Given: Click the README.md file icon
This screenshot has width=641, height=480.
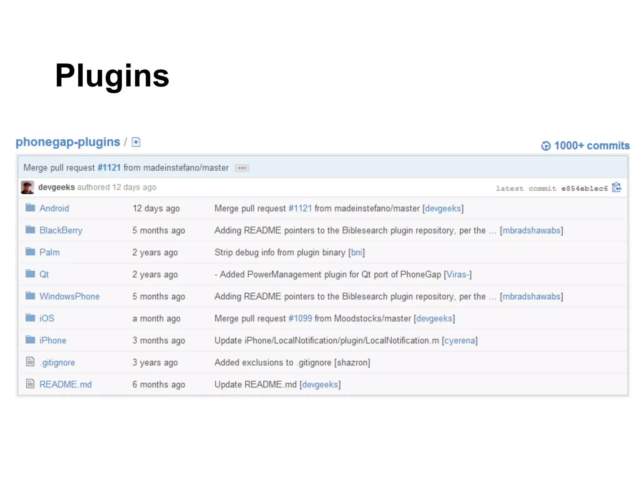Looking at the screenshot, I should coord(30,383).
